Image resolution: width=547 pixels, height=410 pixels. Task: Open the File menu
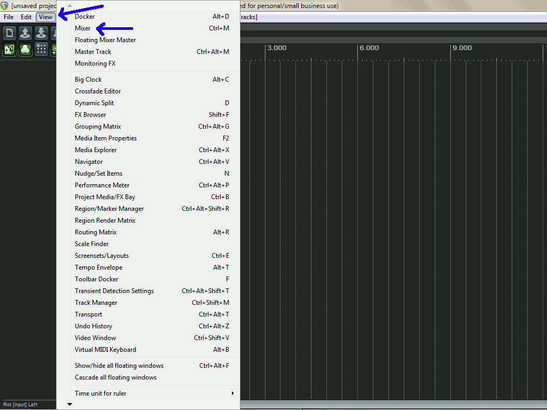[9, 17]
